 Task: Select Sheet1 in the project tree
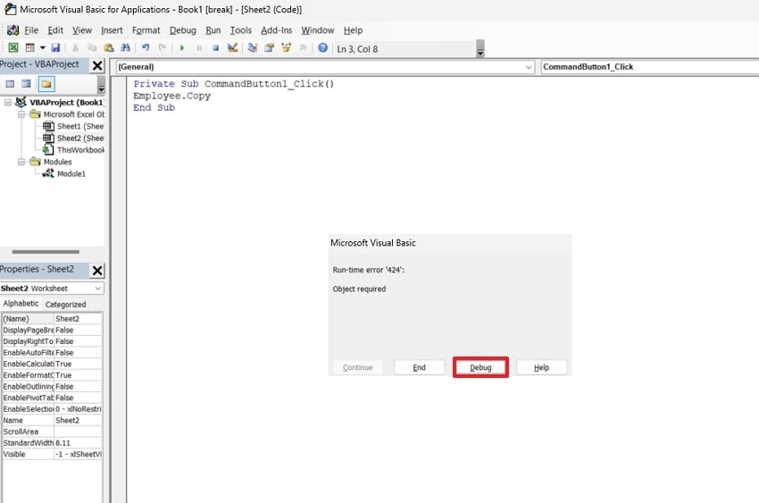(73, 126)
